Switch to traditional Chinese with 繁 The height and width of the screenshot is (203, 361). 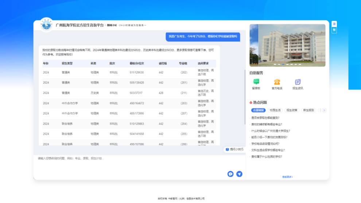334,30
